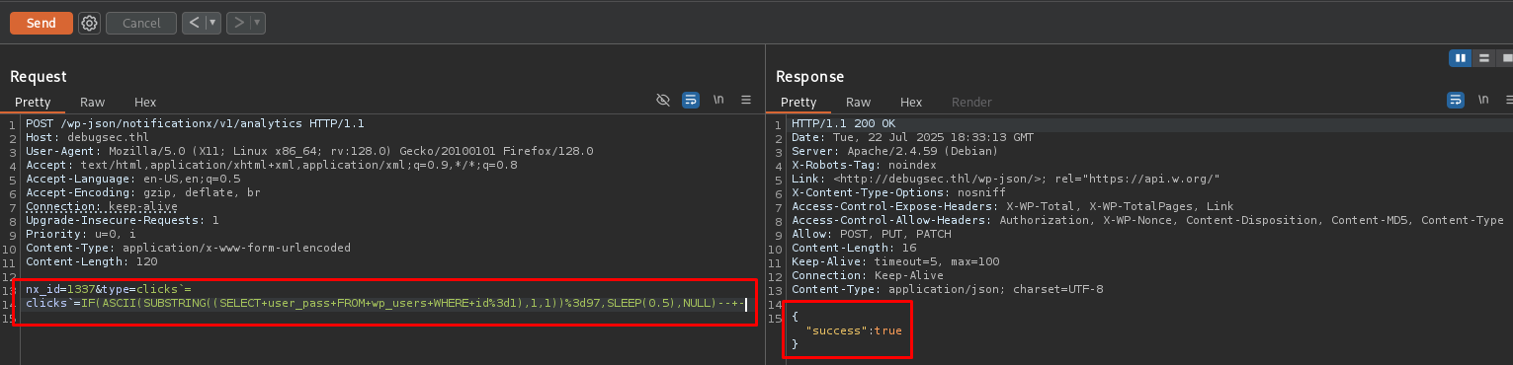Screen dimensions: 1513x365
Task: Open the Response Render tab
Action: (x=971, y=103)
